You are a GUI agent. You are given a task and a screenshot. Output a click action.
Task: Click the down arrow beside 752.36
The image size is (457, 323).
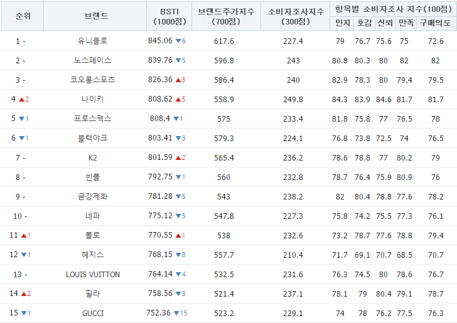click(x=176, y=313)
